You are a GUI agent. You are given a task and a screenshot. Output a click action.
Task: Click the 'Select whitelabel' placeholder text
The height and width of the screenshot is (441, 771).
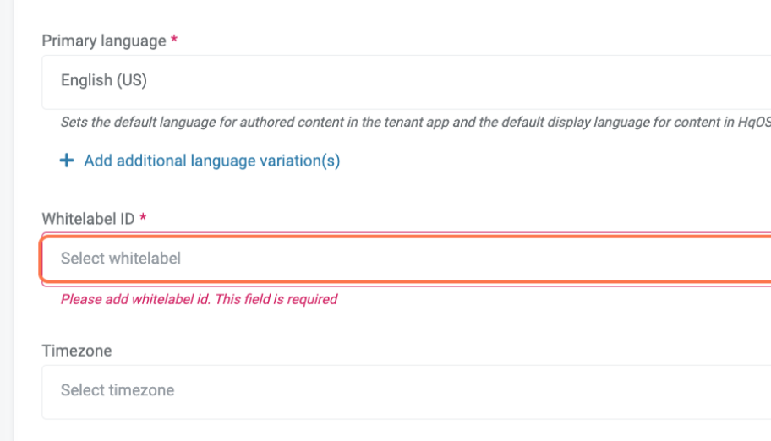pyautogui.click(x=121, y=259)
